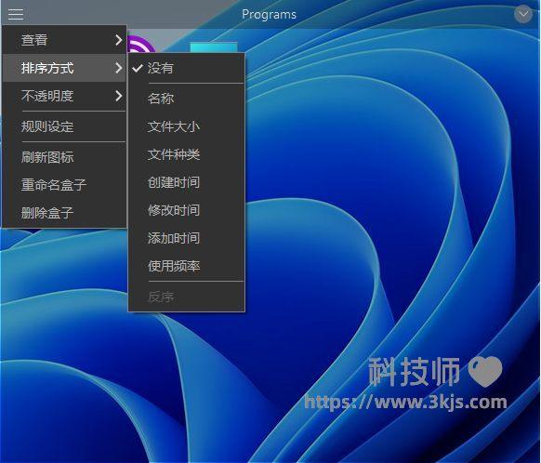Open the 不透明度 submenu
Image resolution: width=541 pixels, height=463 pixels.
coord(64,96)
